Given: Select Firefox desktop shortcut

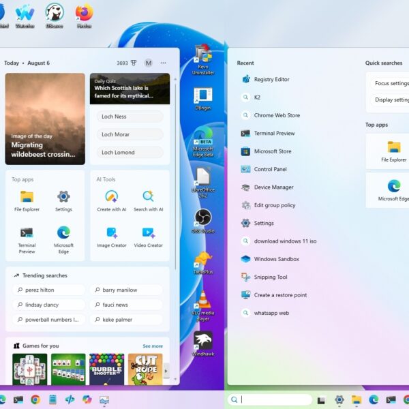Looking at the screenshot, I should pos(85,16).
